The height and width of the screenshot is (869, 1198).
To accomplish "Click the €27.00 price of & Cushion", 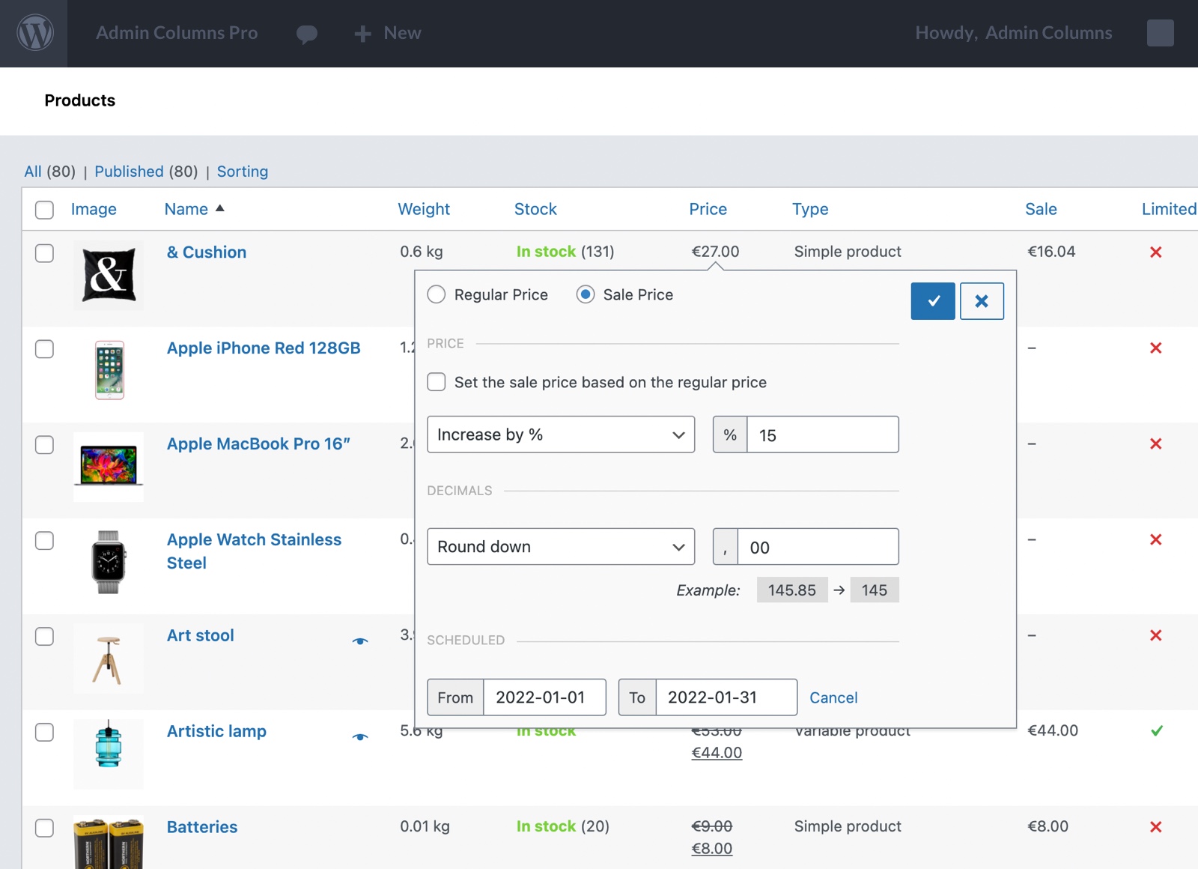I will 715,252.
